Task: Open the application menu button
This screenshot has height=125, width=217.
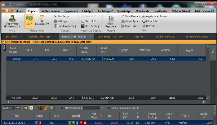Action: point(7,10)
